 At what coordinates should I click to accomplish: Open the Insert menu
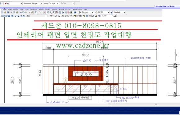pyautogui.click(x=10, y=9)
